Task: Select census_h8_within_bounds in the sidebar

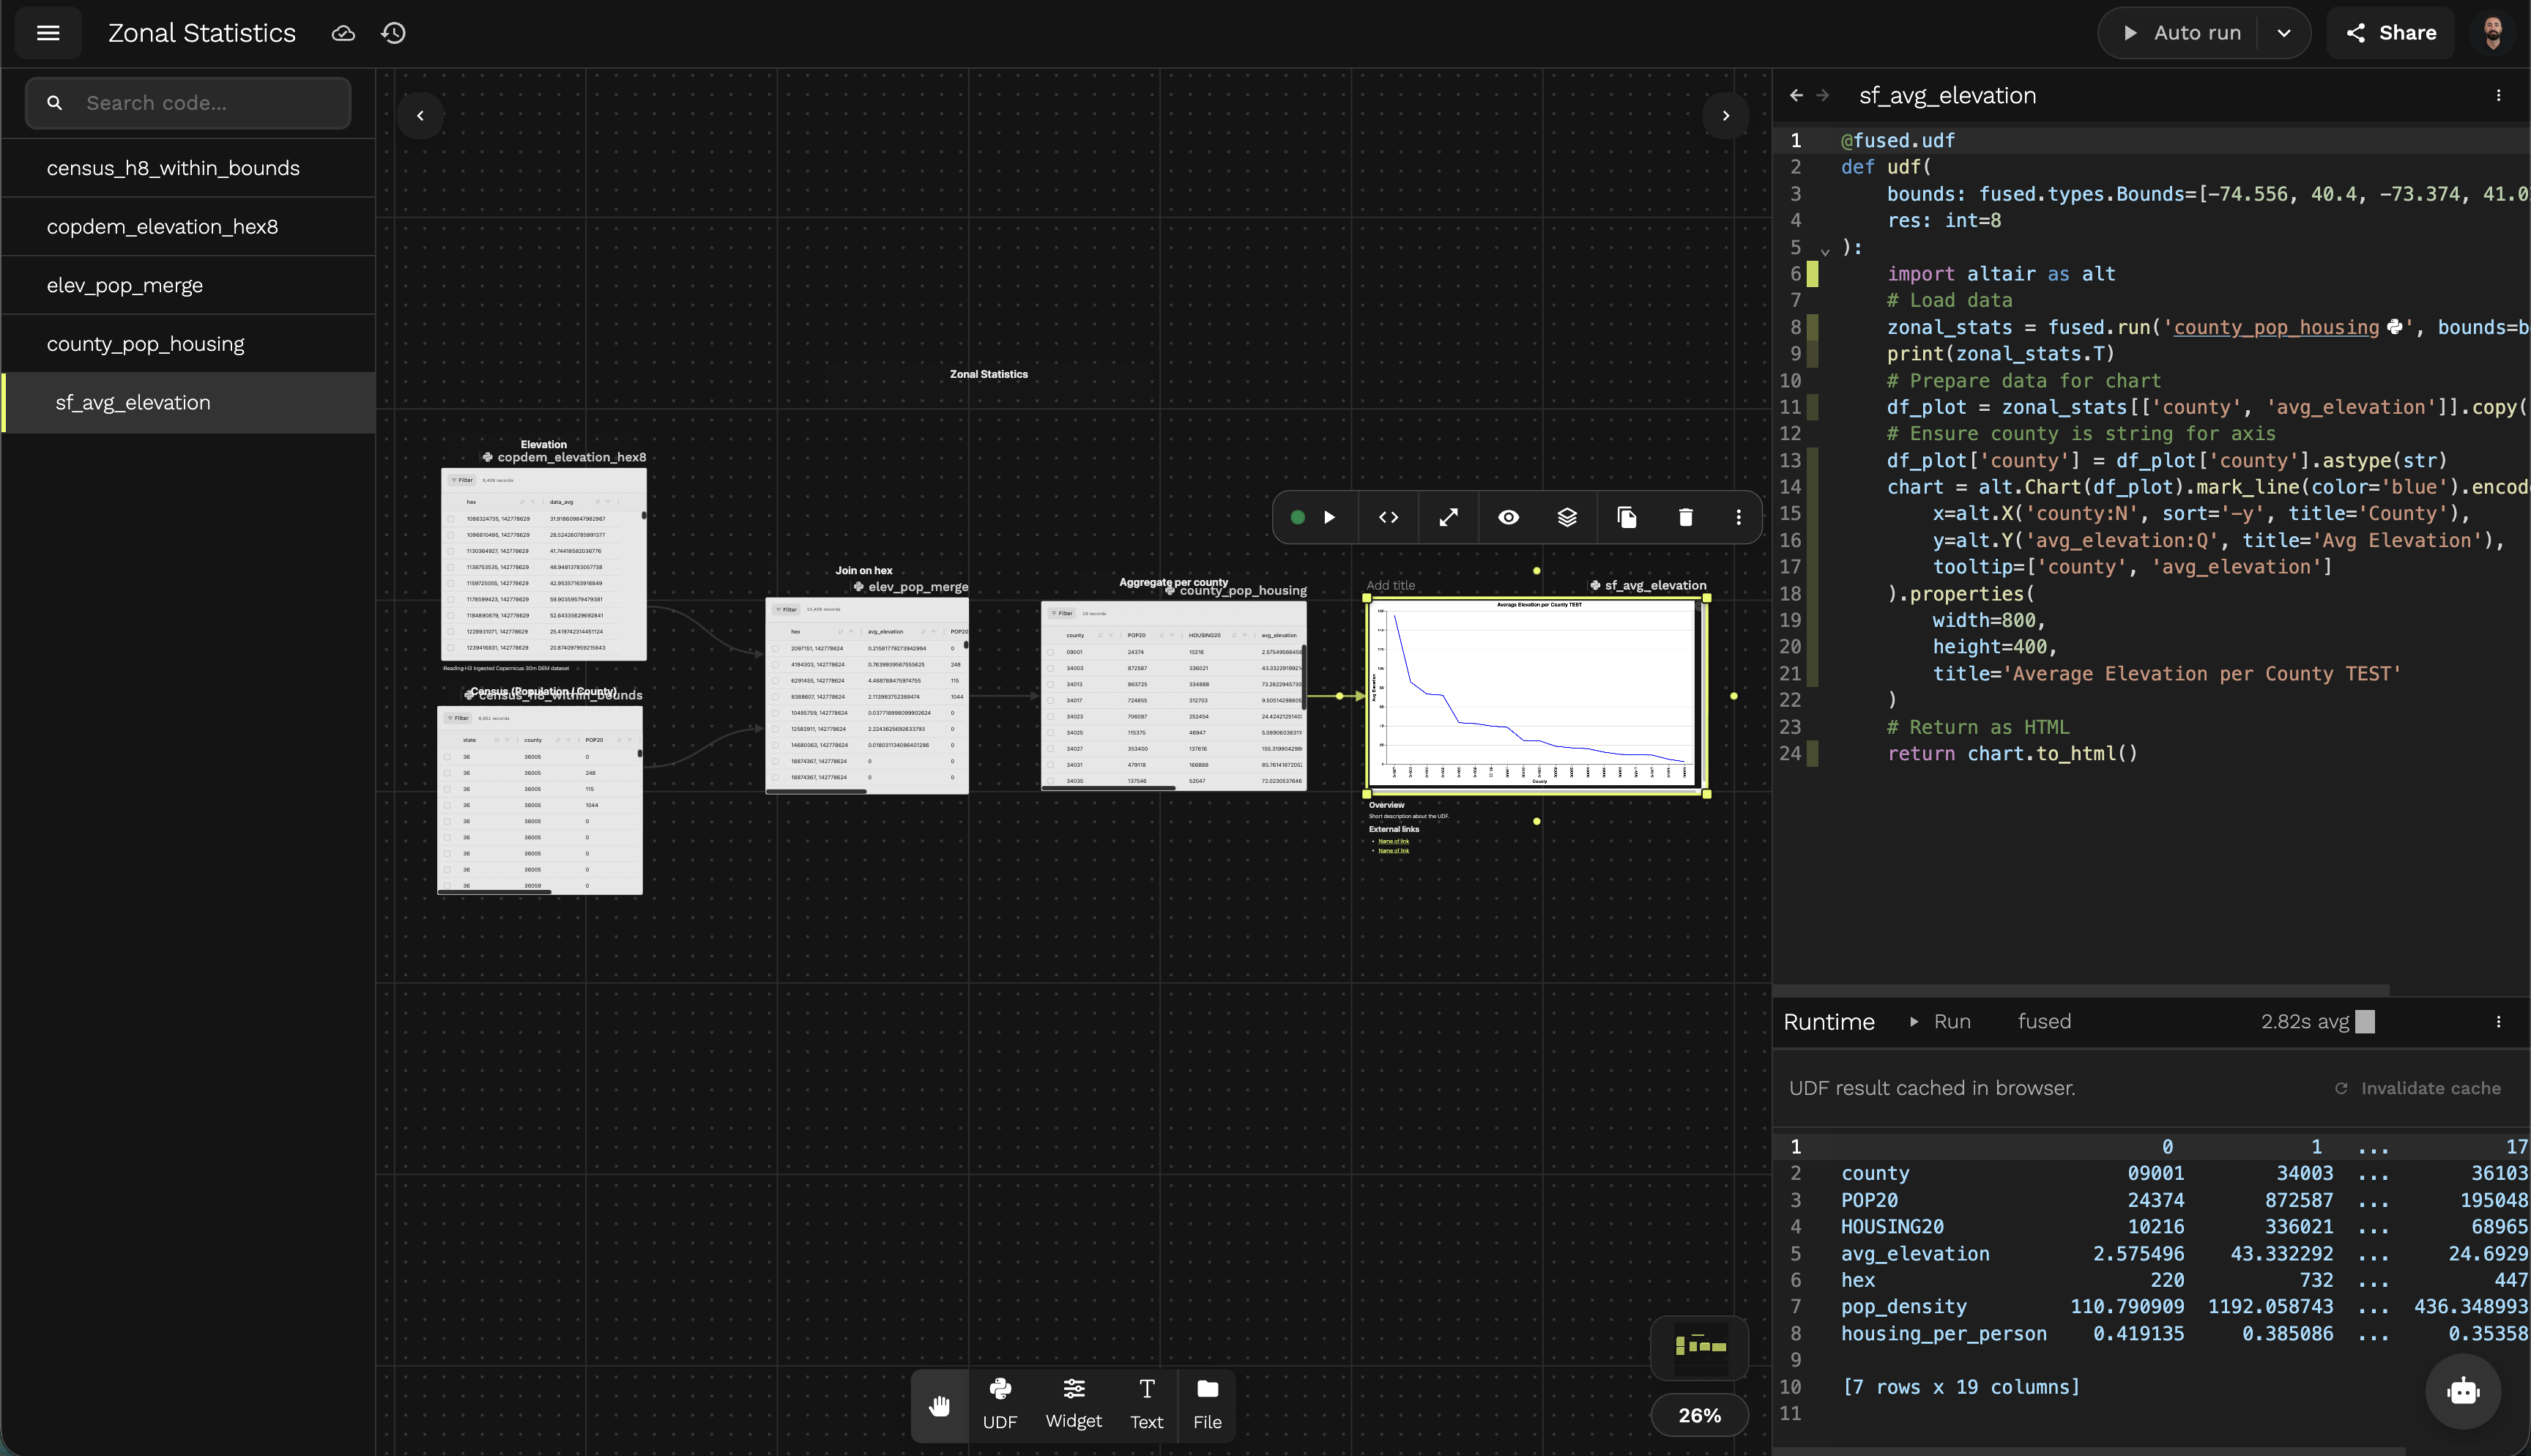Action: click(x=188, y=168)
